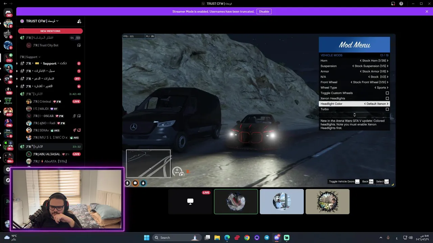
Task: Click the orange burger hunger status icon
Action: pos(135,183)
